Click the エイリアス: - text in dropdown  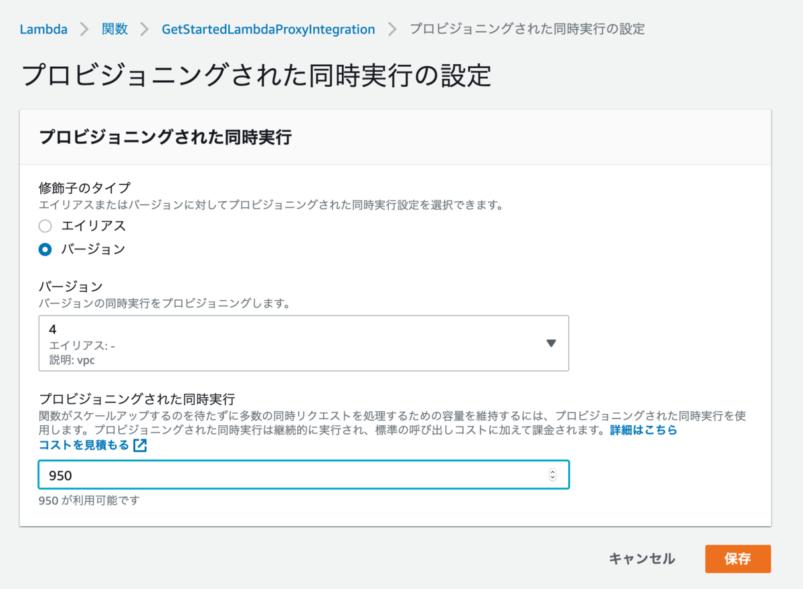82,346
